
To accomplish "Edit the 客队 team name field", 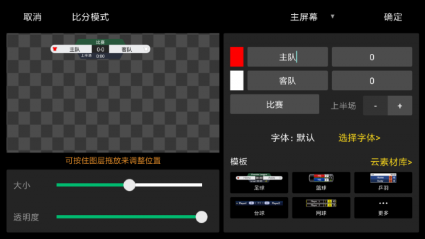I will pos(287,80).
